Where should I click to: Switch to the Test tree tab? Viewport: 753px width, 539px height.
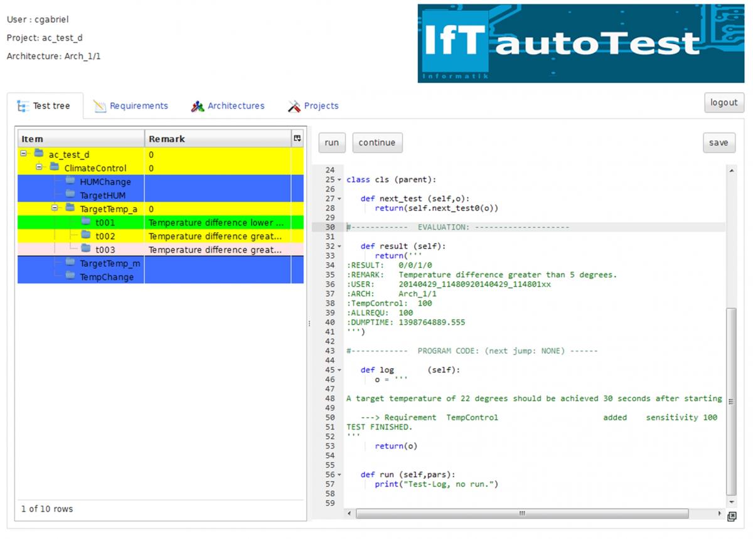pyautogui.click(x=44, y=106)
